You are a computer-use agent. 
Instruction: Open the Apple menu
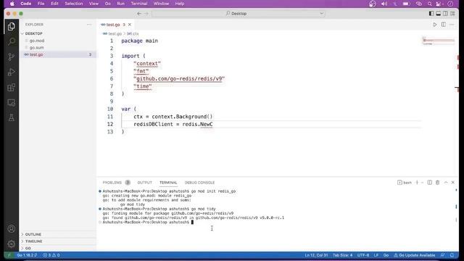click(x=12, y=4)
